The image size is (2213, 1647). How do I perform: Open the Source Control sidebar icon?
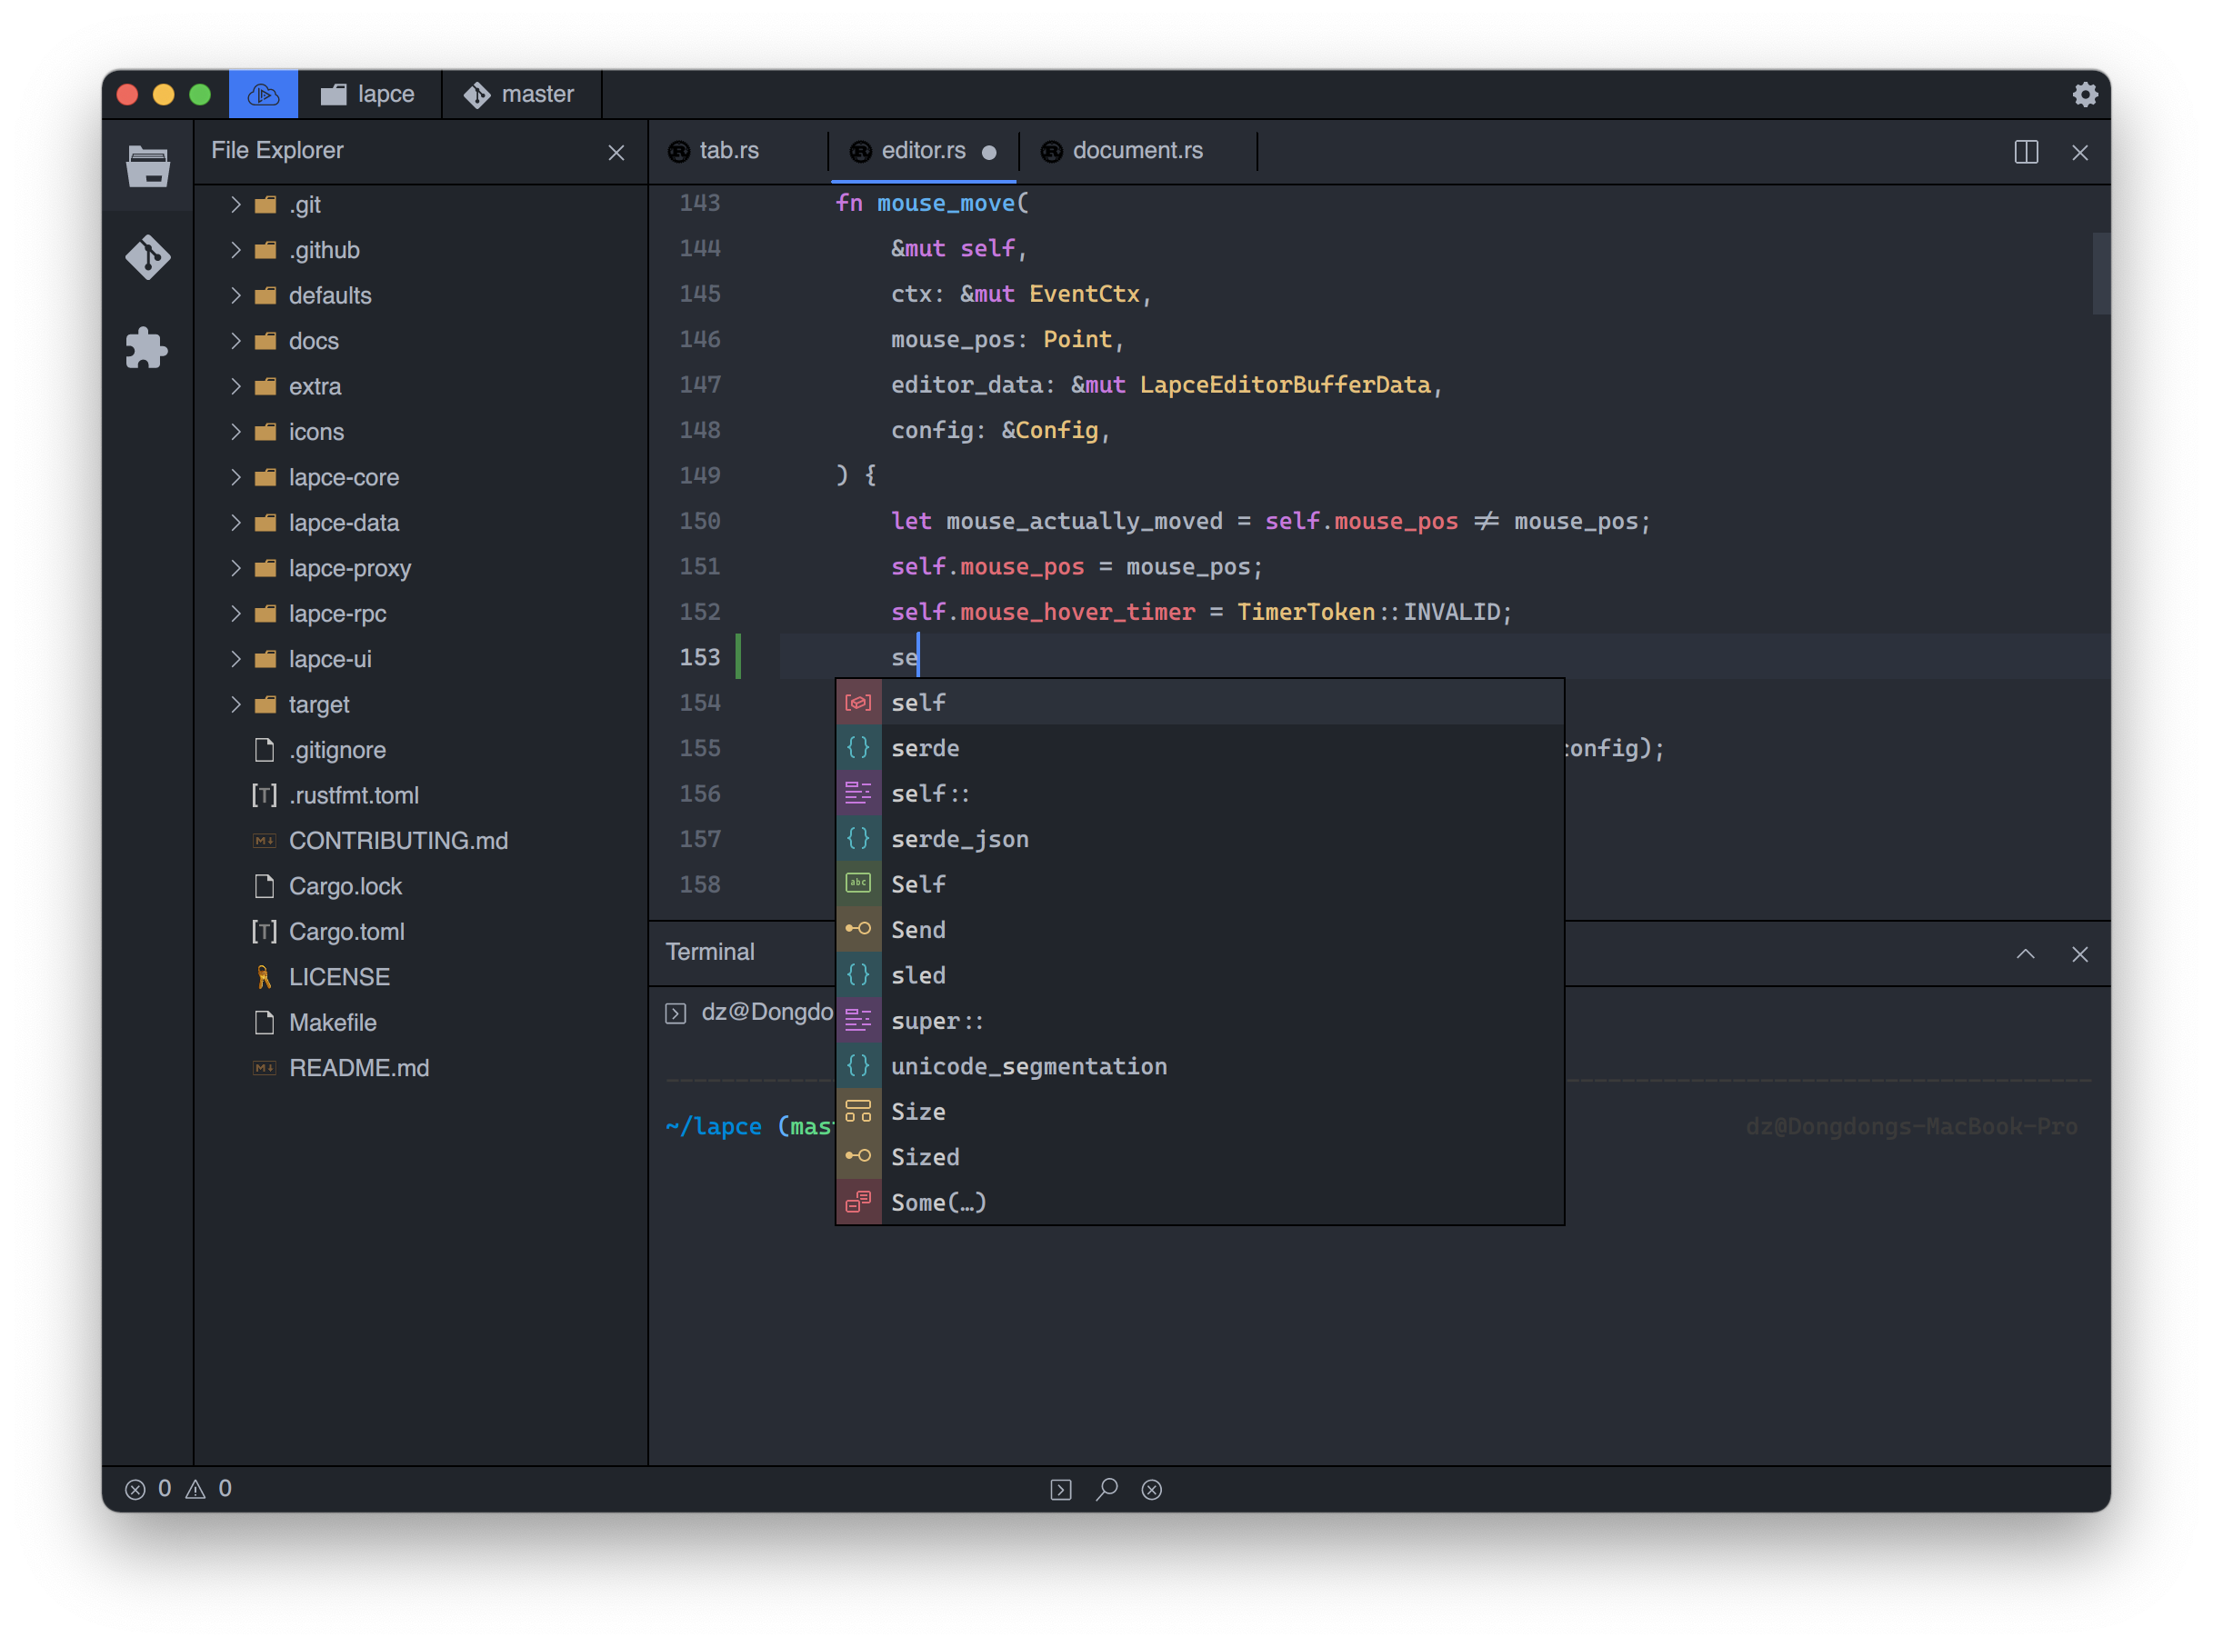(x=147, y=257)
